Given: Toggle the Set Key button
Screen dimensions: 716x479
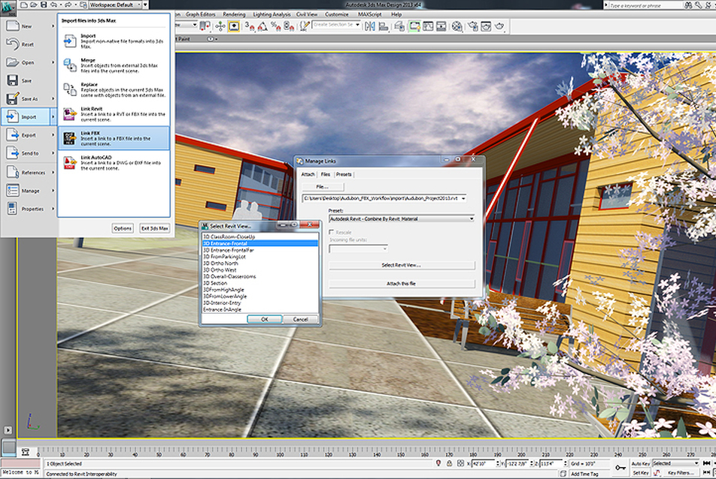Looking at the screenshot, I should tap(641, 473).
